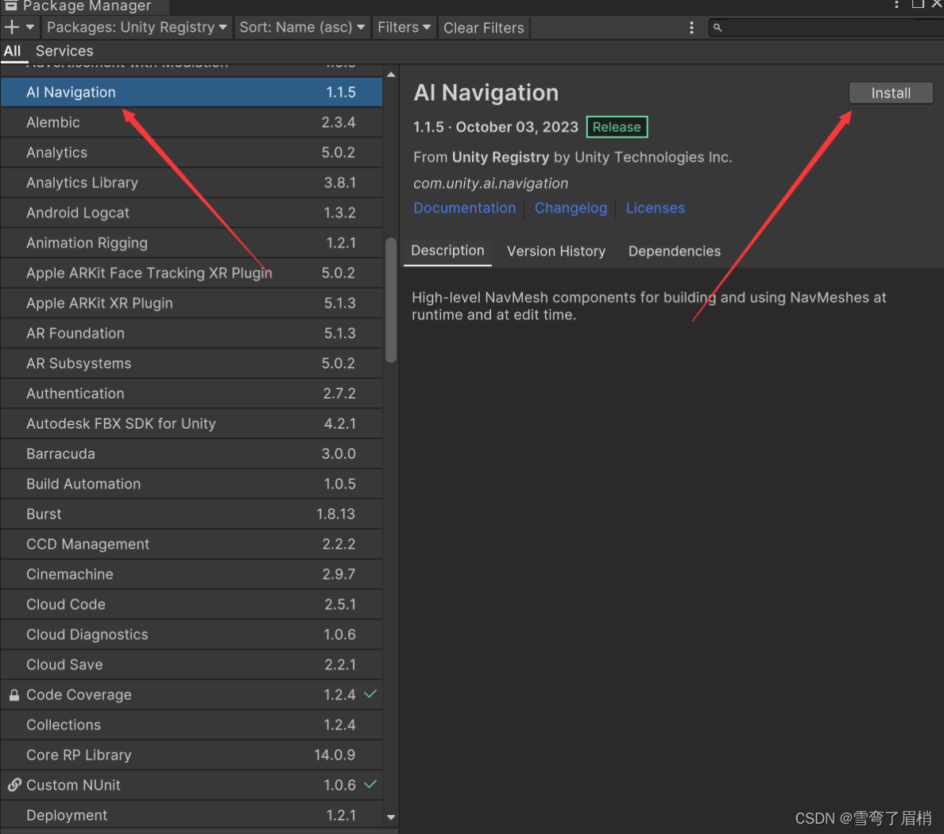Image resolution: width=944 pixels, height=834 pixels.
Task: Select the Version History tab
Action: [x=555, y=252]
